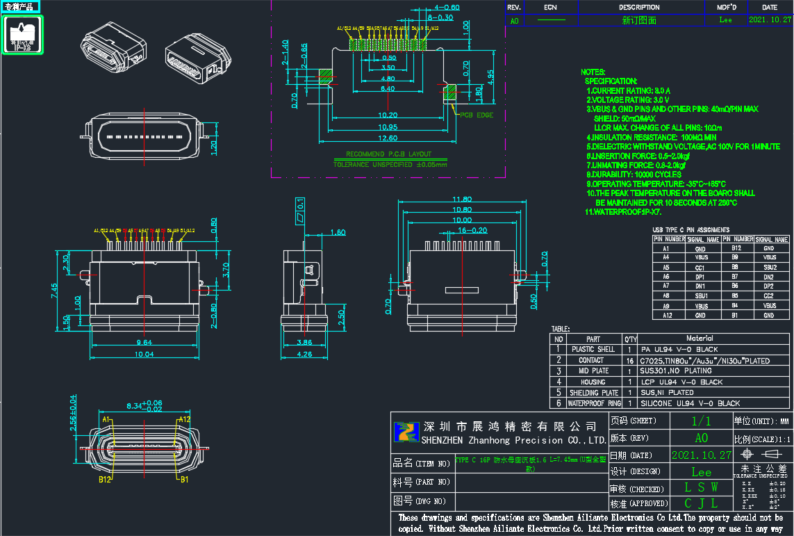
Task: Click the REV. column header
Action: (x=514, y=7)
